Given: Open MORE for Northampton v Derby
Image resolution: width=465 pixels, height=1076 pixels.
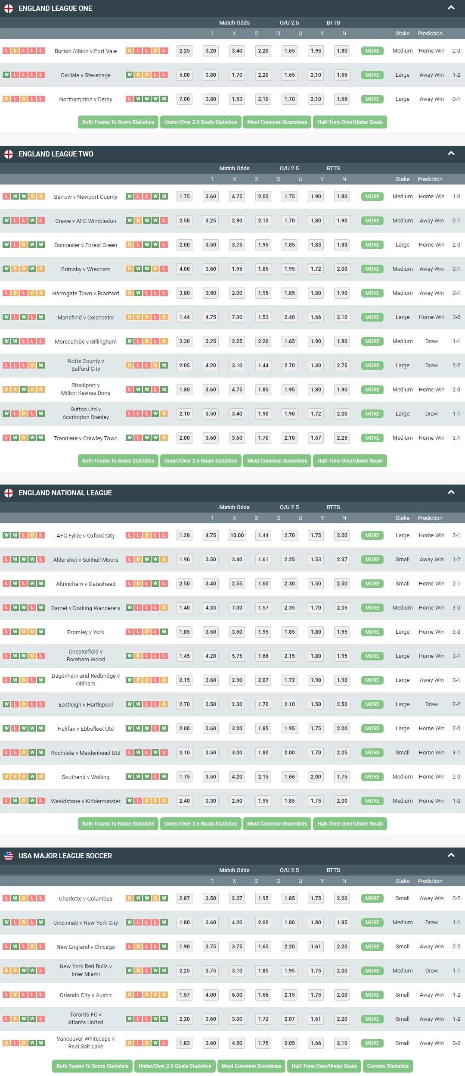Looking at the screenshot, I should tap(372, 99).
